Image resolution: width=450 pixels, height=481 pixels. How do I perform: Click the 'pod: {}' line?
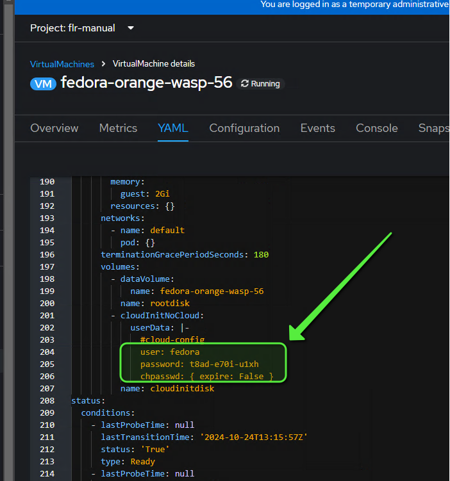[138, 243]
